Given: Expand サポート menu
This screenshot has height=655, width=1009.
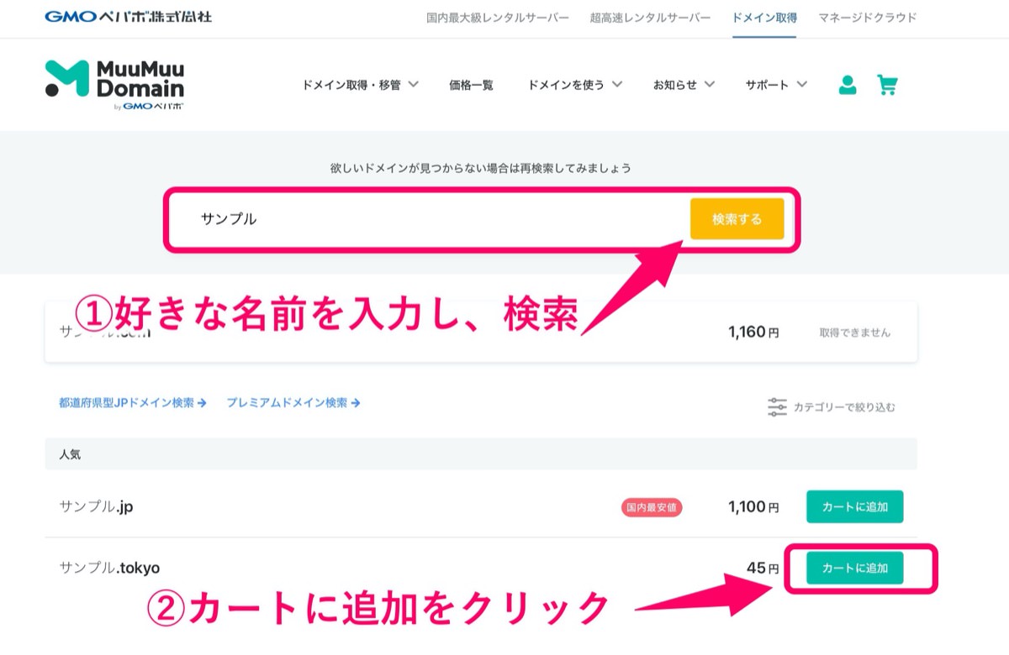Looking at the screenshot, I should [776, 85].
